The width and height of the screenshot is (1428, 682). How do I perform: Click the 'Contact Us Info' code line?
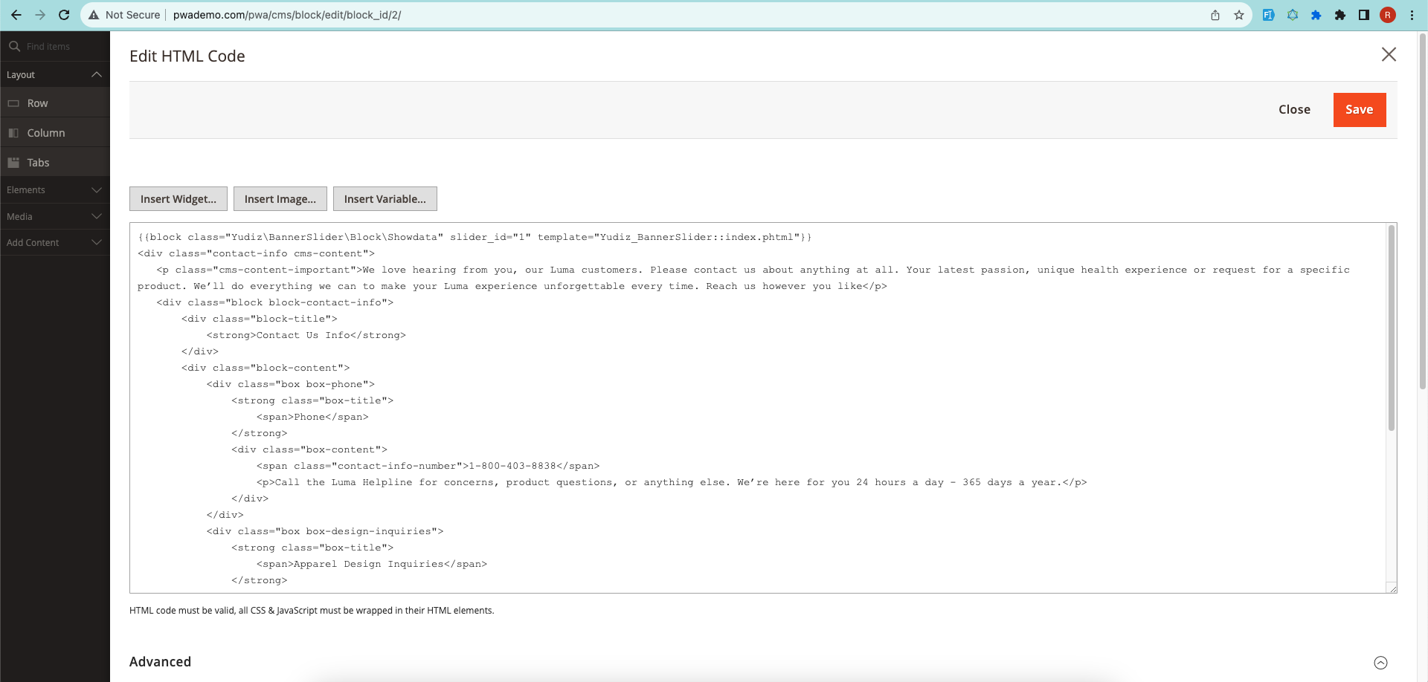(306, 335)
